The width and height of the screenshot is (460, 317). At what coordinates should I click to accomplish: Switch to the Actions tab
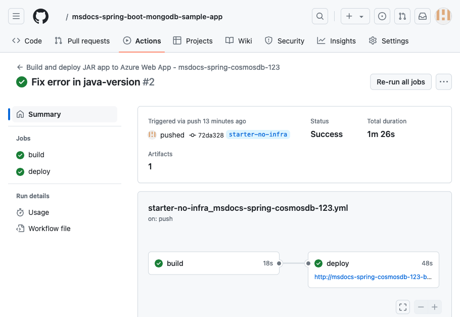[x=142, y=40]
